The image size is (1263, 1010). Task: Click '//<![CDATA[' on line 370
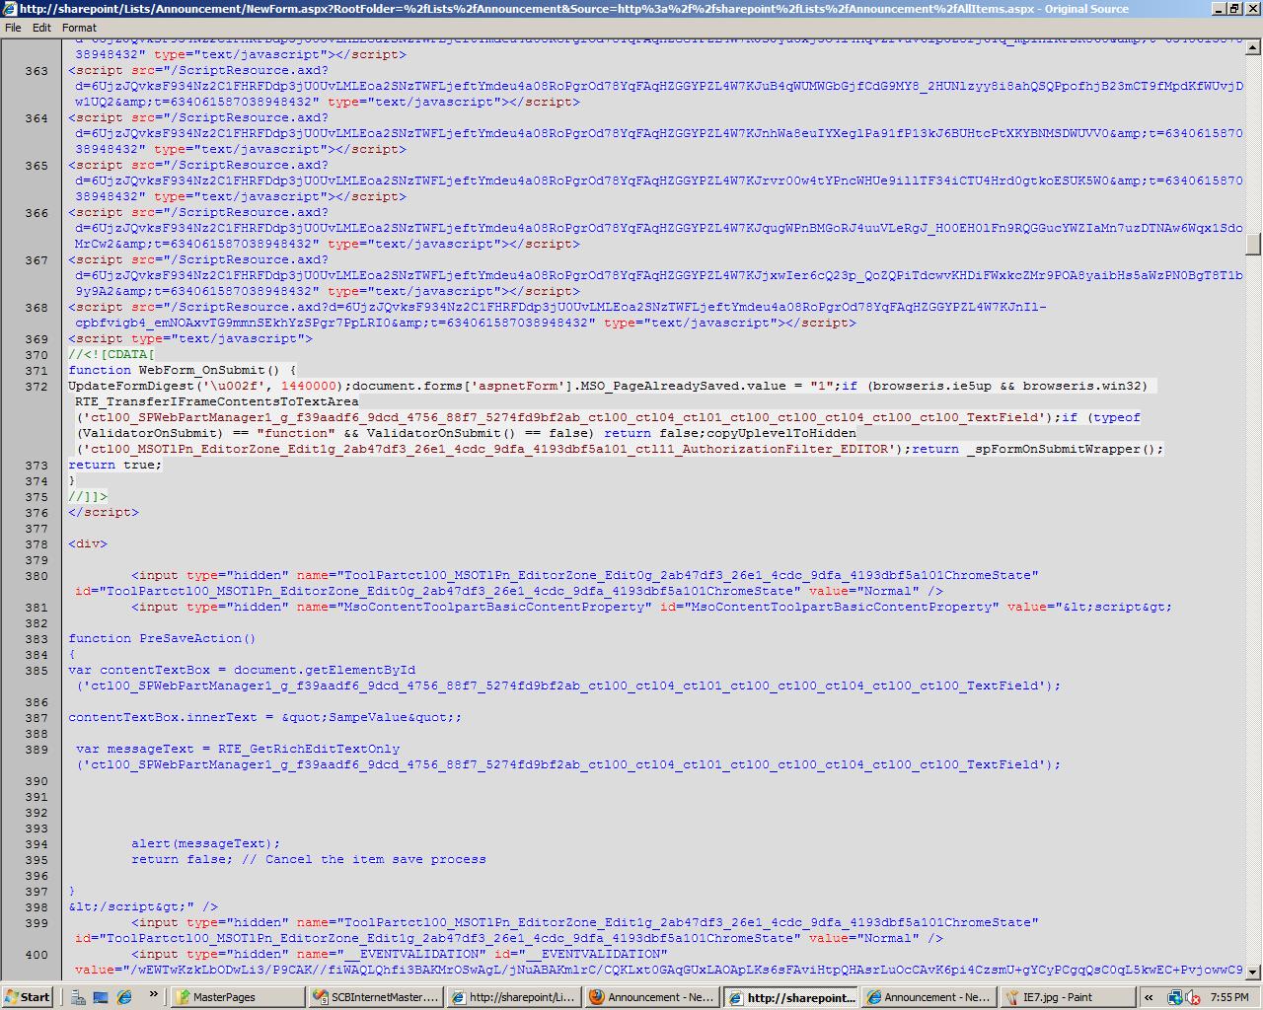pyautogui.click(x=111, y=354)
